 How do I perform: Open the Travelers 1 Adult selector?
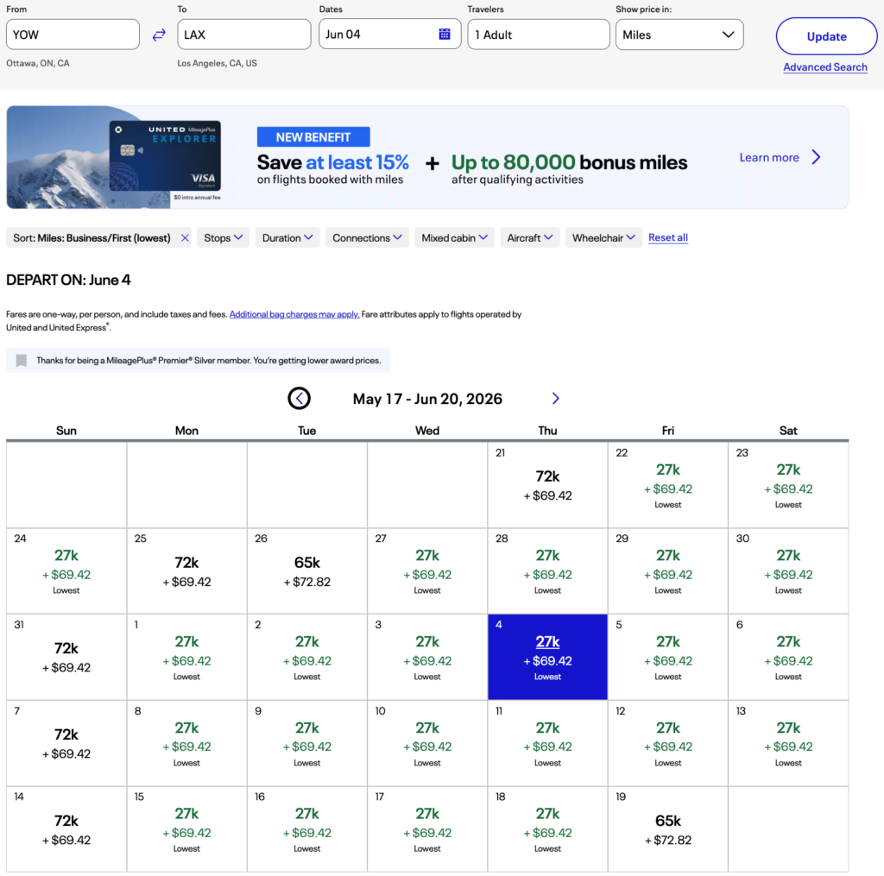click(539, 35)
